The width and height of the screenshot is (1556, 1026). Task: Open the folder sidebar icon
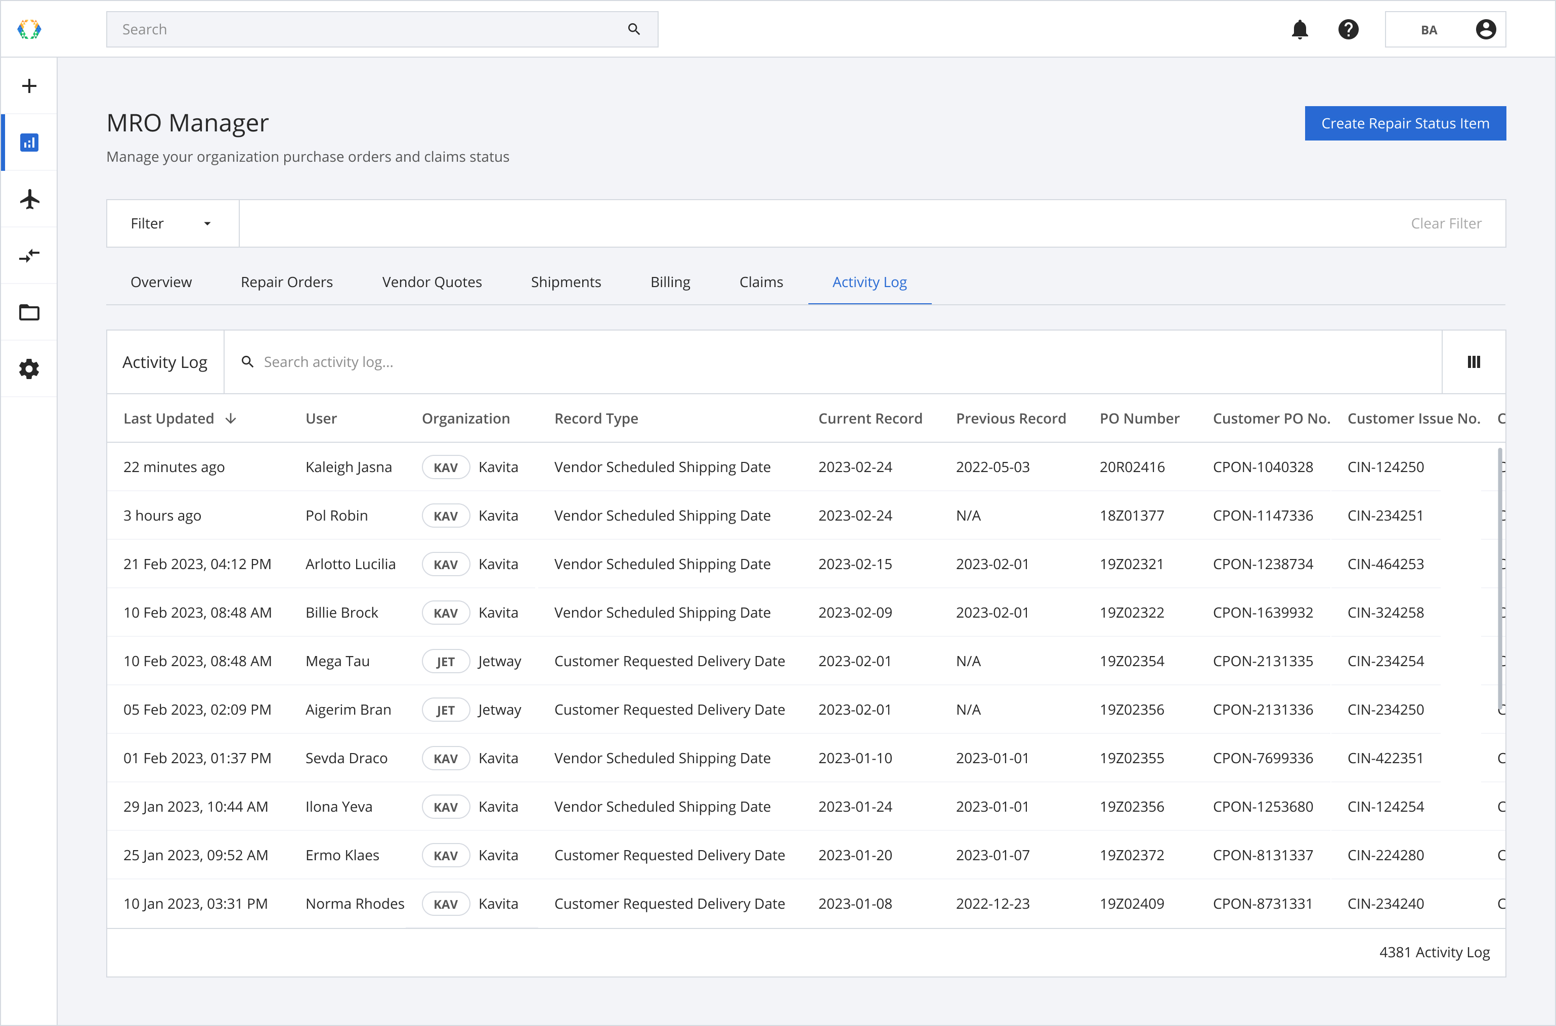tap(29, 312)
